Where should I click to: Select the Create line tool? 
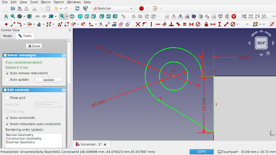[13, 24]
